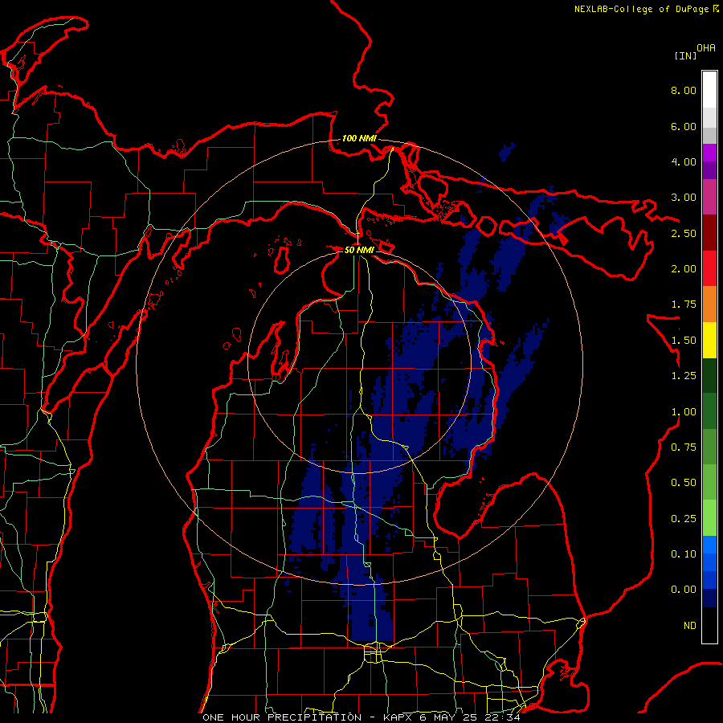
Task: Click the [IN] units label
Action: click(685, 55)
